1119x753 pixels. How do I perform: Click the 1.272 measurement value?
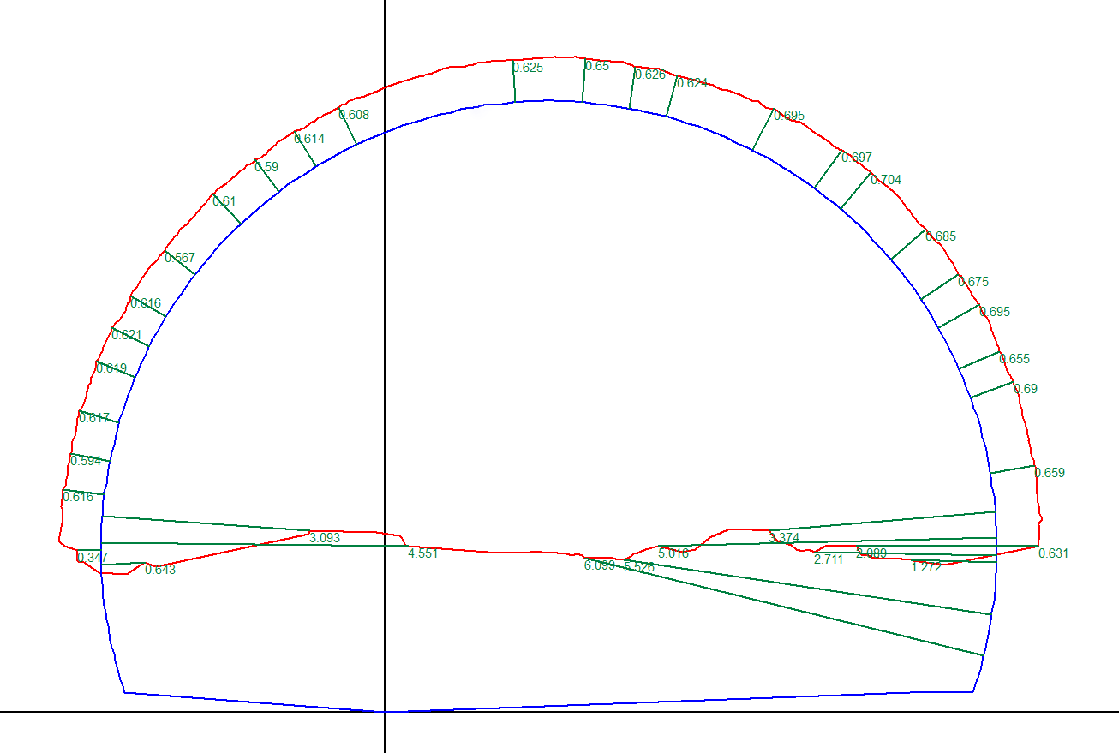926,567
